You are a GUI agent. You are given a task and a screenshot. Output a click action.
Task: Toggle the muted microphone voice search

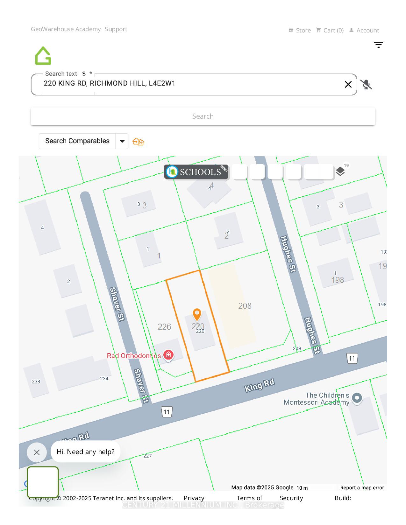[x=366, y=85]
